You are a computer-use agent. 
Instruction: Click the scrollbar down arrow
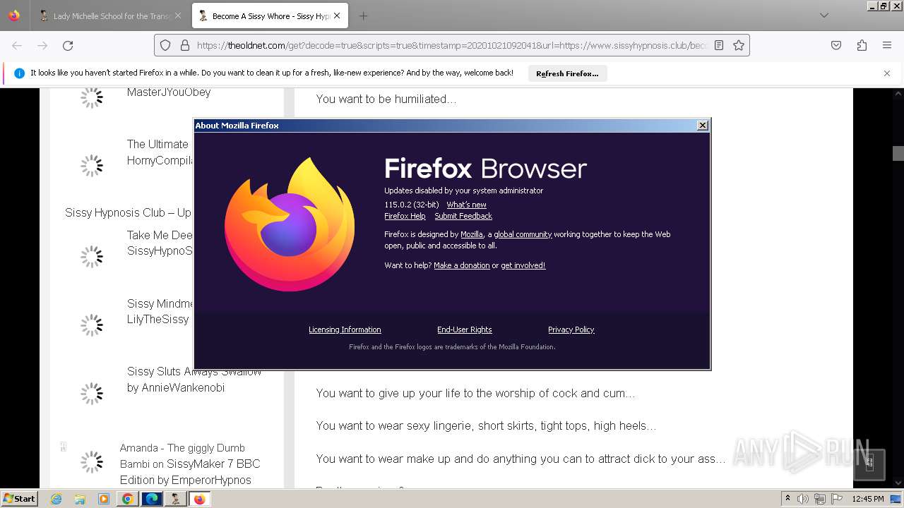click(x=898, y=483)
